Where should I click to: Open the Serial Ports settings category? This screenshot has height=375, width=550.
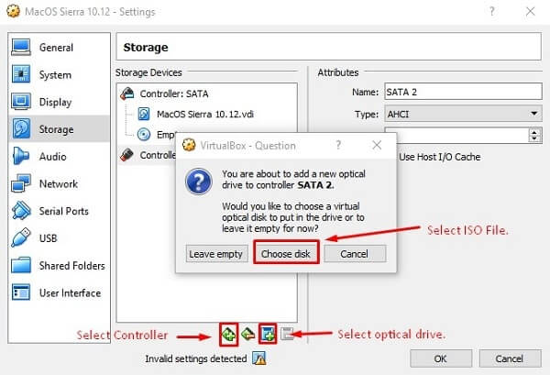[59, 211]
